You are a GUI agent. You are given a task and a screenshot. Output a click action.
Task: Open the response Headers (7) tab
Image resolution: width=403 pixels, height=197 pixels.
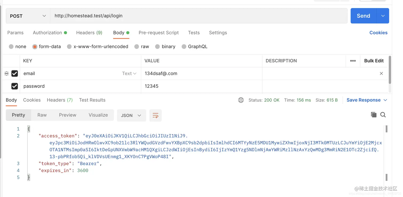pyautogui.click(x=60, y=100)
